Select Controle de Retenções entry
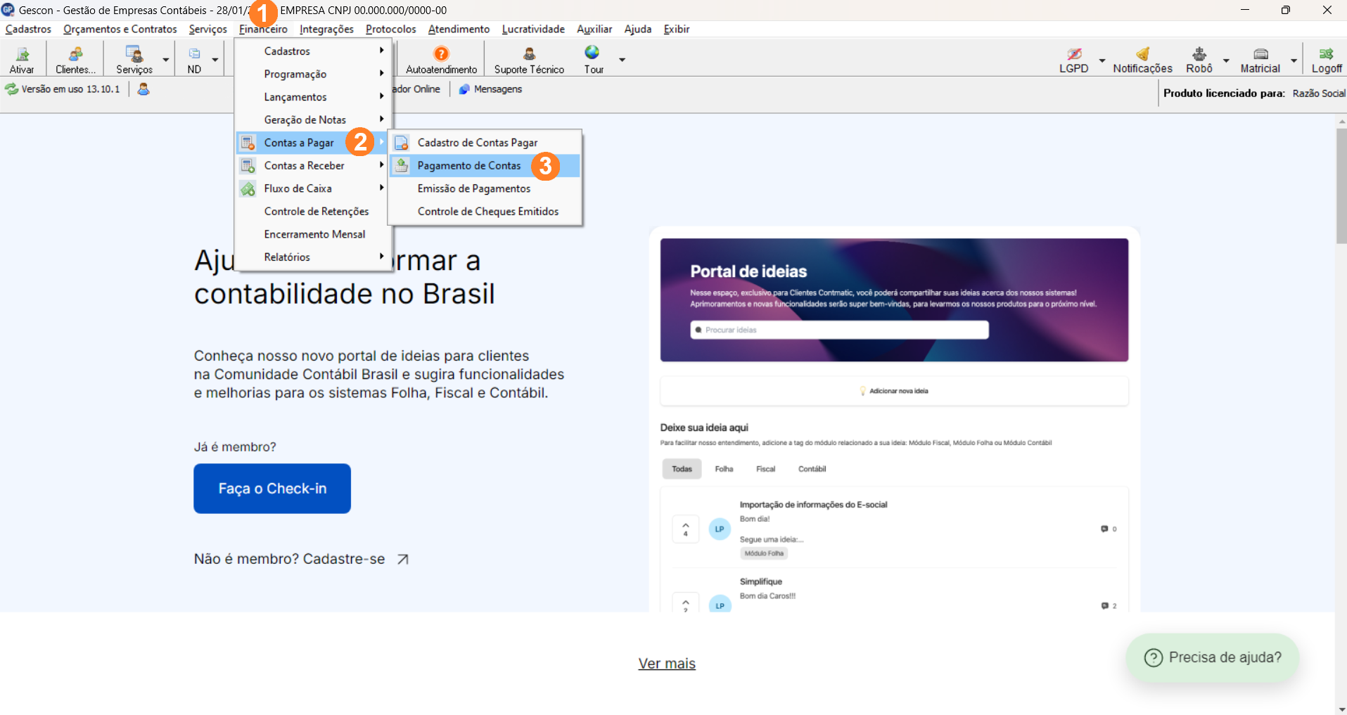The width and height of the screenshot is (1347, 715). click(313, 212)
